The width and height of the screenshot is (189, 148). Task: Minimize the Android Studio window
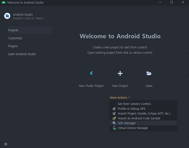[160, 2]
